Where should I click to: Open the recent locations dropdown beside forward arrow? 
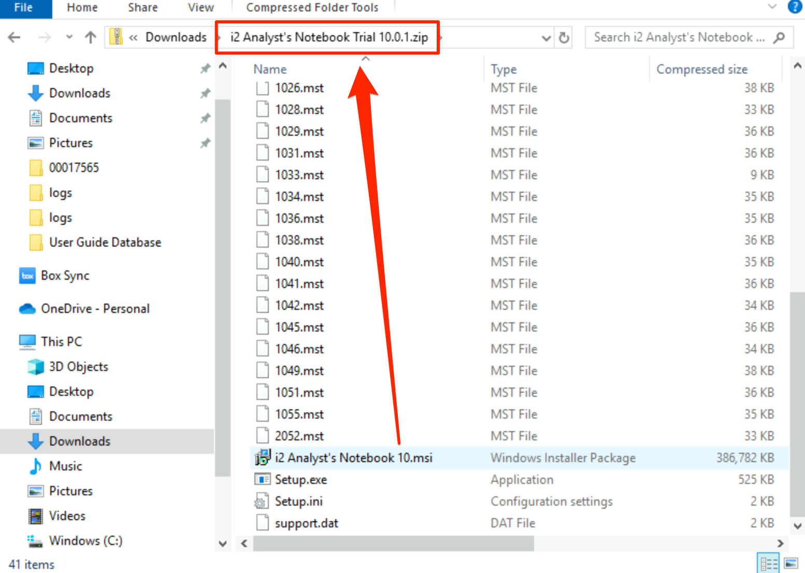[x=69, y=37]
